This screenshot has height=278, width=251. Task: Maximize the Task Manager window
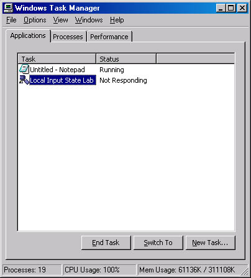pos(230,8)
